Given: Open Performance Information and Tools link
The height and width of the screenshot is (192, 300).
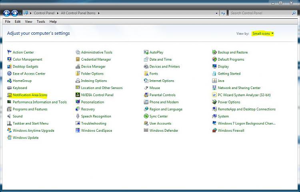Looking at the screenshot, I should pos(40,102).
